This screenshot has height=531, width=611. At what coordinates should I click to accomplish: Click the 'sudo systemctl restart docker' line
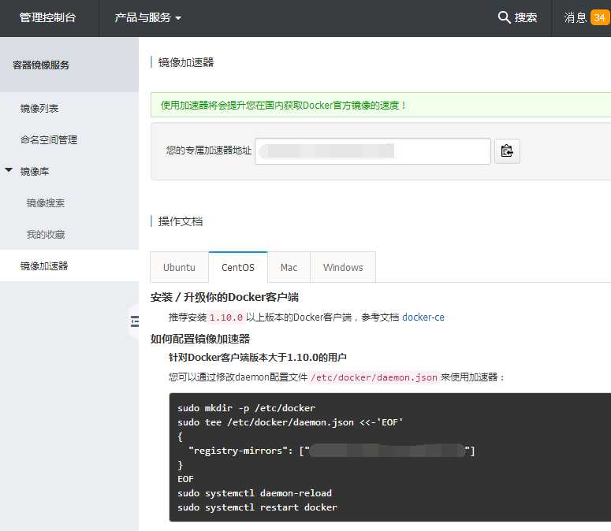(258, 507)
